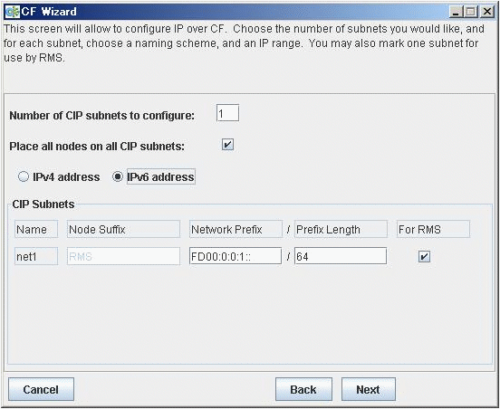Go Back to the previous wizard screen

pos(303,389)
